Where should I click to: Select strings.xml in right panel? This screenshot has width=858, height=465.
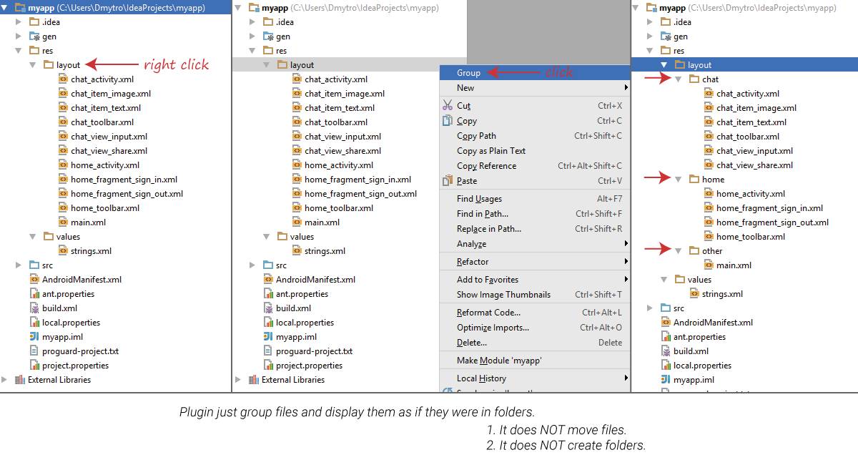pos(722,294)
